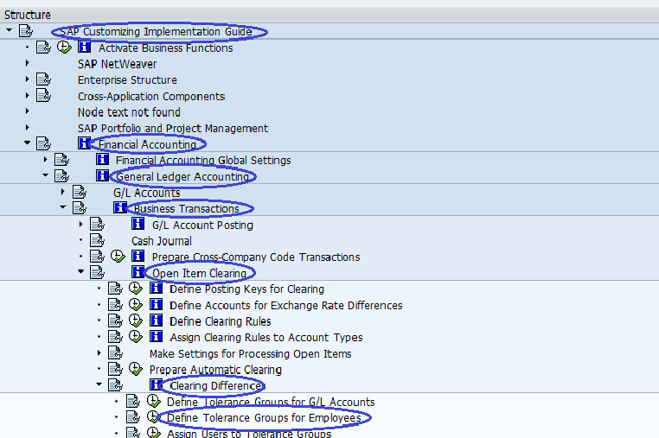Viewport: 659px width, 438px height.
Task: Collapse the General Ledger Accounting node
Action: 45,175
